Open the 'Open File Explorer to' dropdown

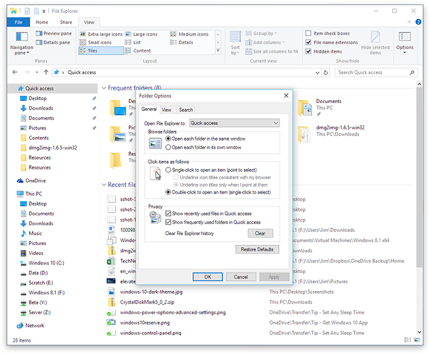pyautogui.click(x=234, y=123)
